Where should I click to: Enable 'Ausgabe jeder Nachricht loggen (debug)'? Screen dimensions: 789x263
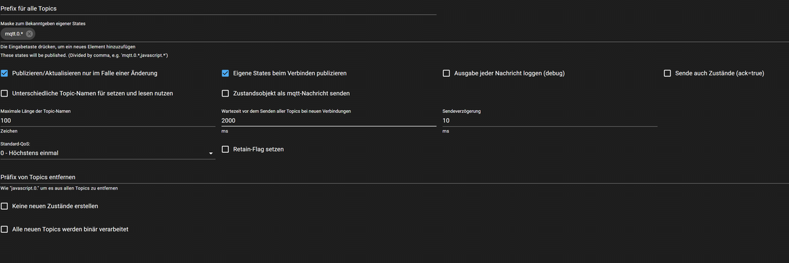tap(446, 73)
